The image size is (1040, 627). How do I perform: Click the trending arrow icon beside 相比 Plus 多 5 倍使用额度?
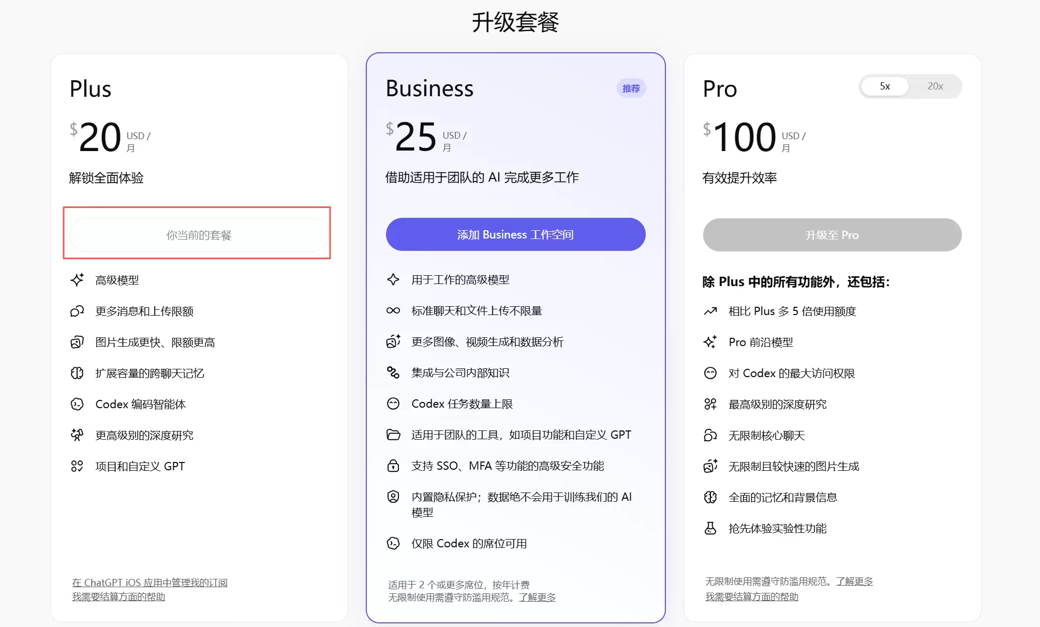tap(710, 311)
